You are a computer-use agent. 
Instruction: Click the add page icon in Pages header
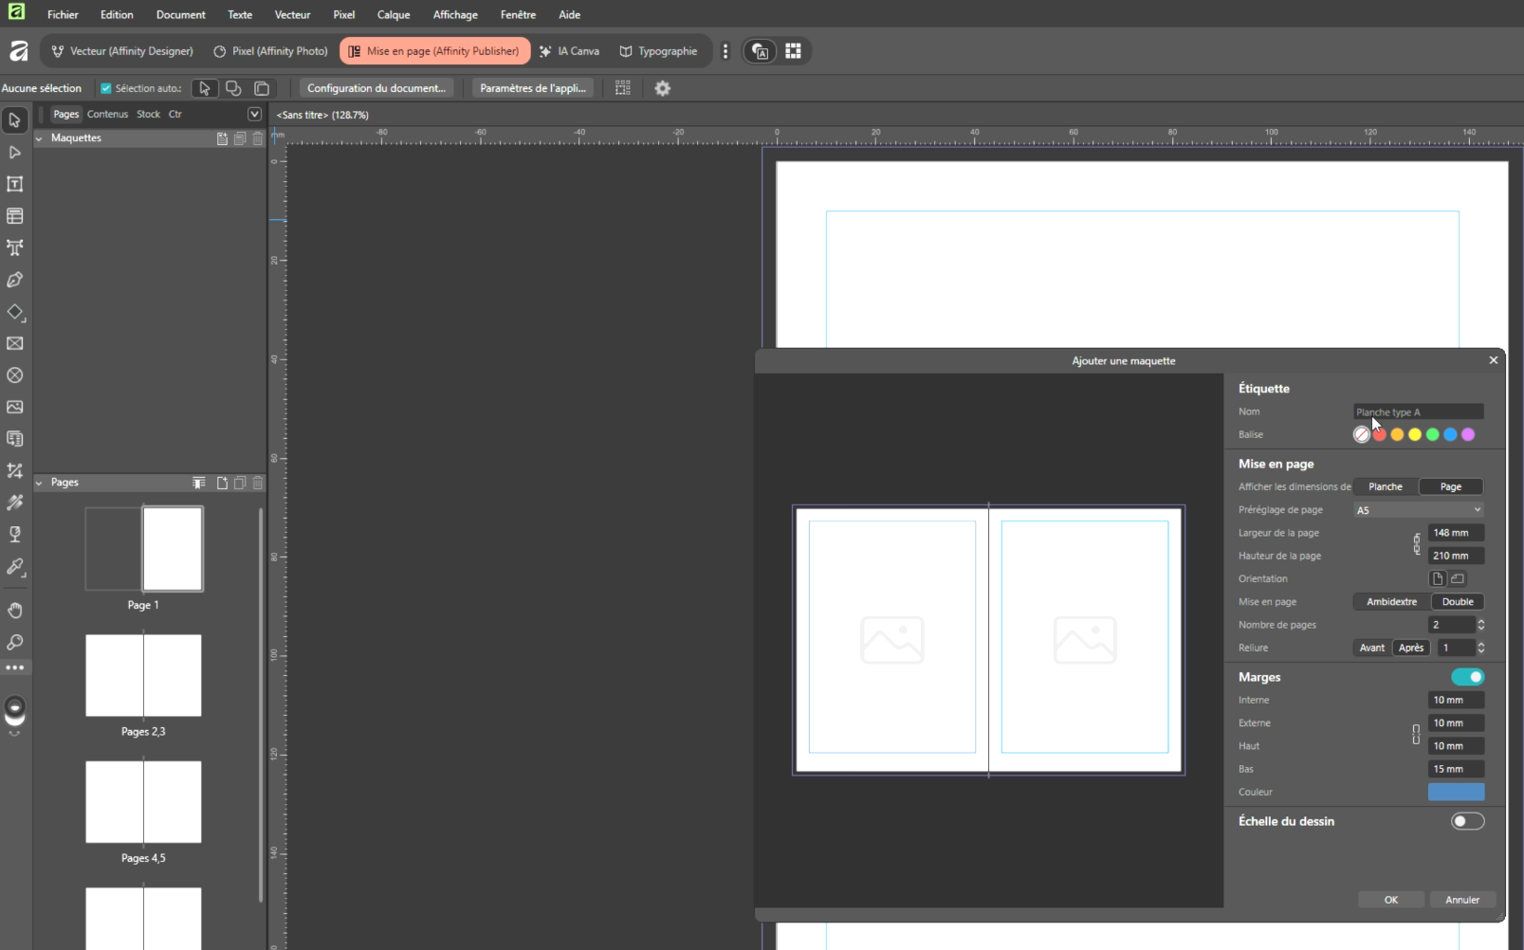(x=222, y=483)
